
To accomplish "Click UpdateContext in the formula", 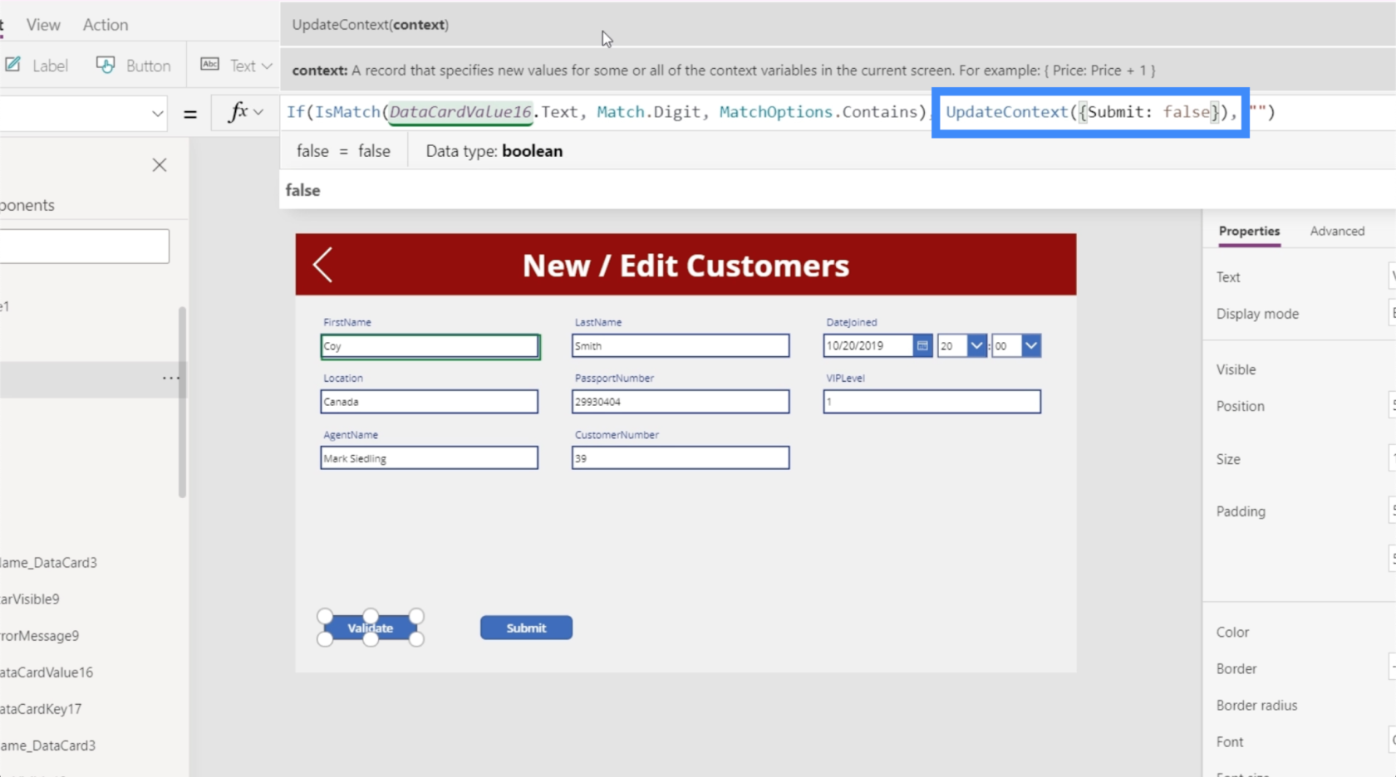I will 1006,112.
